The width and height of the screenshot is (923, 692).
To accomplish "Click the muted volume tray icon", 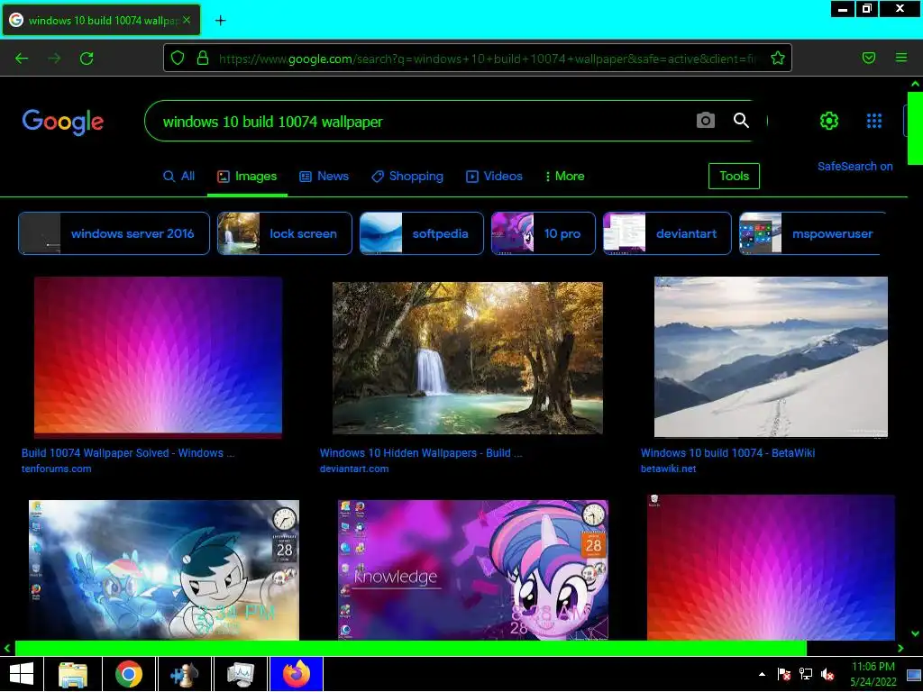I will [x=827, y=674].
